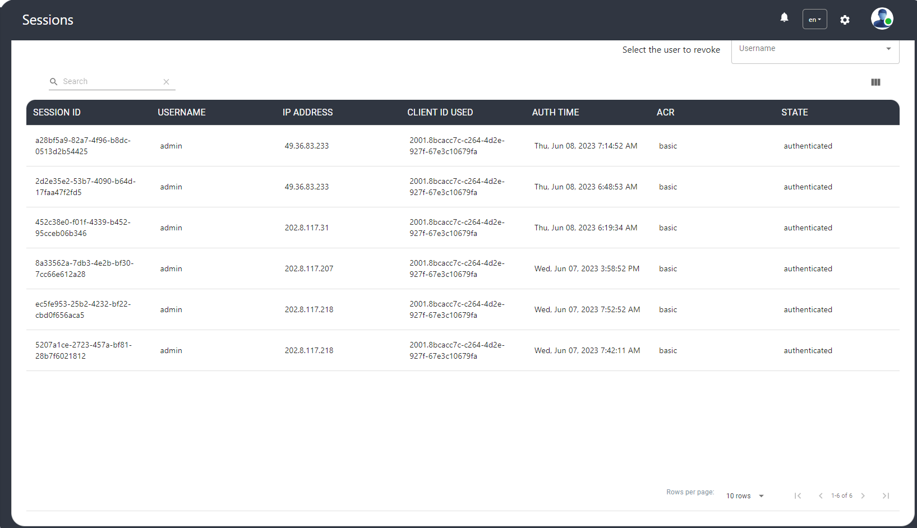Open the en language dropdown
The height and width of the screenshot is (528, 917).
click(x=814, y=20)
